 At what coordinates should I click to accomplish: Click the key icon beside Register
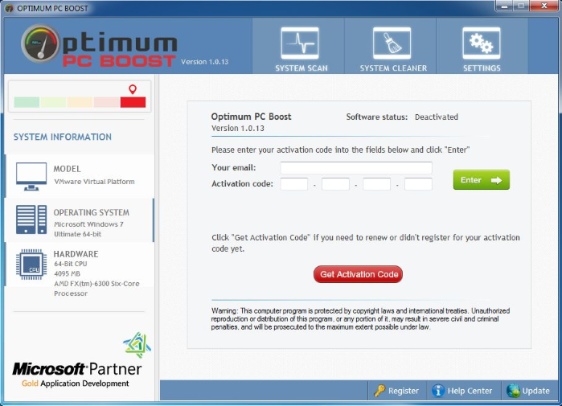(379, 391)
